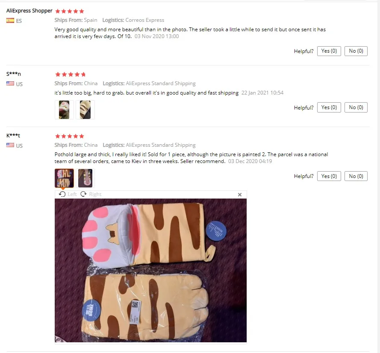Click K***t's five-star rating
The height and width of the screenshot is (353, 380).
[70, 136]
